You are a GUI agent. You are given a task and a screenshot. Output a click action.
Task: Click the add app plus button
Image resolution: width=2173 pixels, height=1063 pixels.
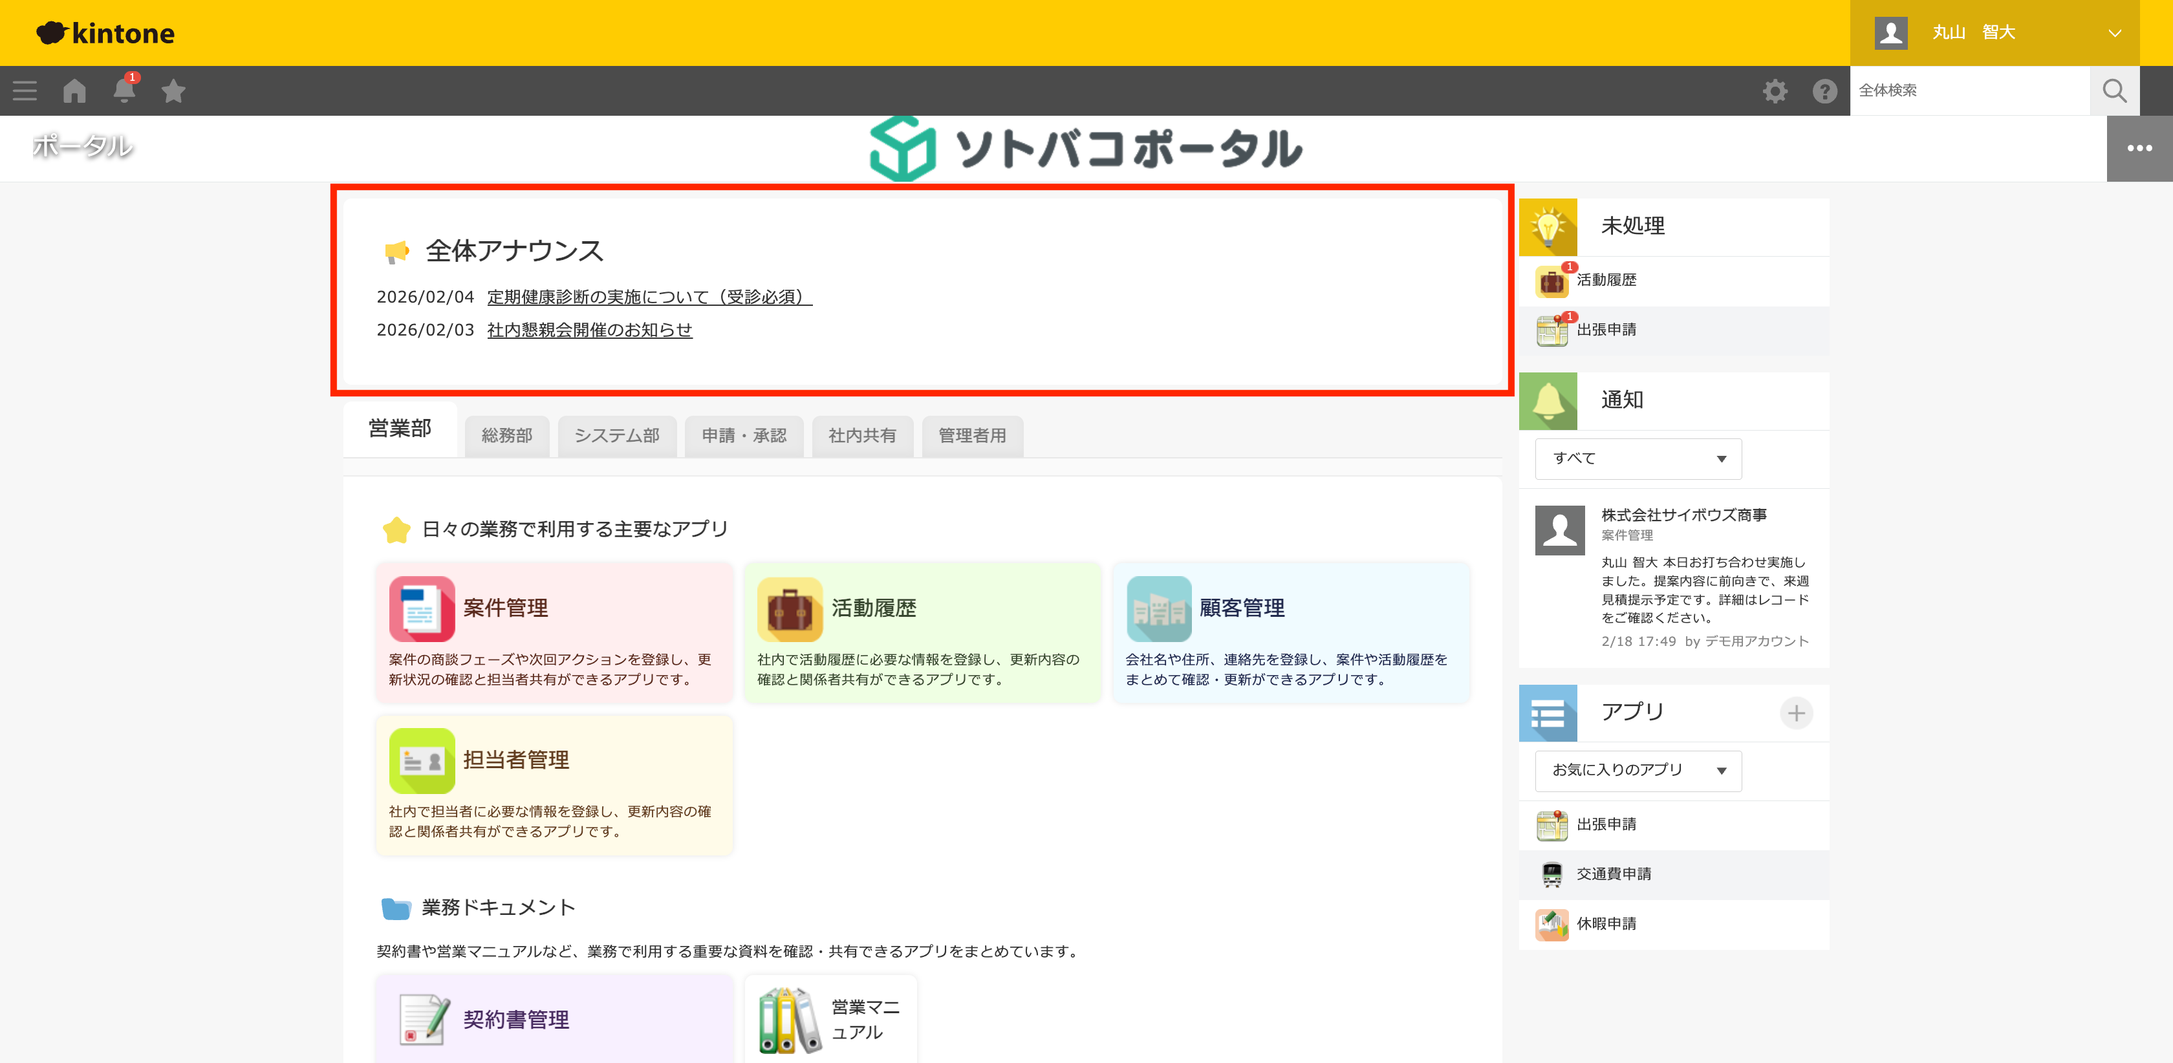point(1797,713)
